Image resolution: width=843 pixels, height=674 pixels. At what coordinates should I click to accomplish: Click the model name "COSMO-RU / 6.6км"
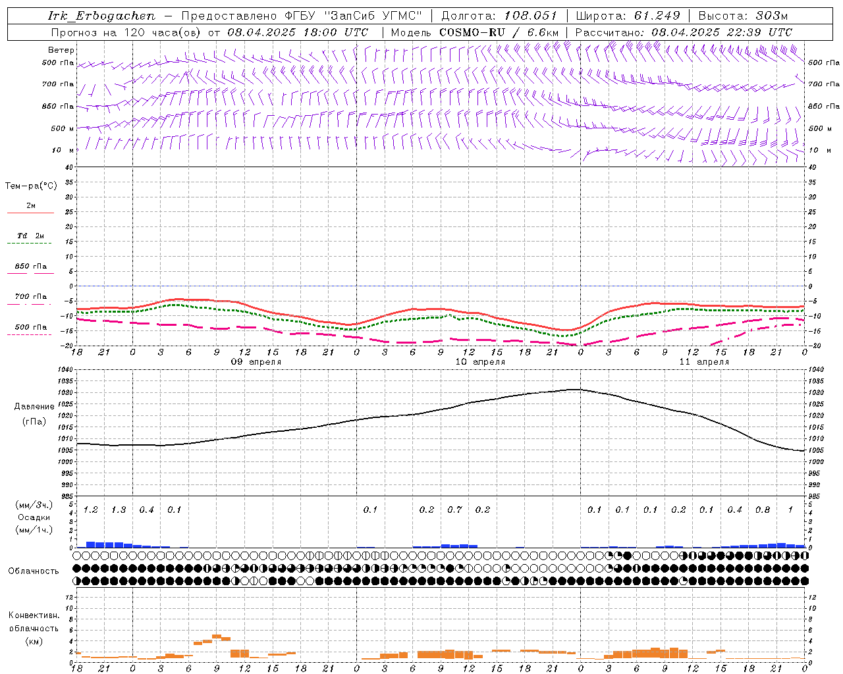[x=500, y=32]
